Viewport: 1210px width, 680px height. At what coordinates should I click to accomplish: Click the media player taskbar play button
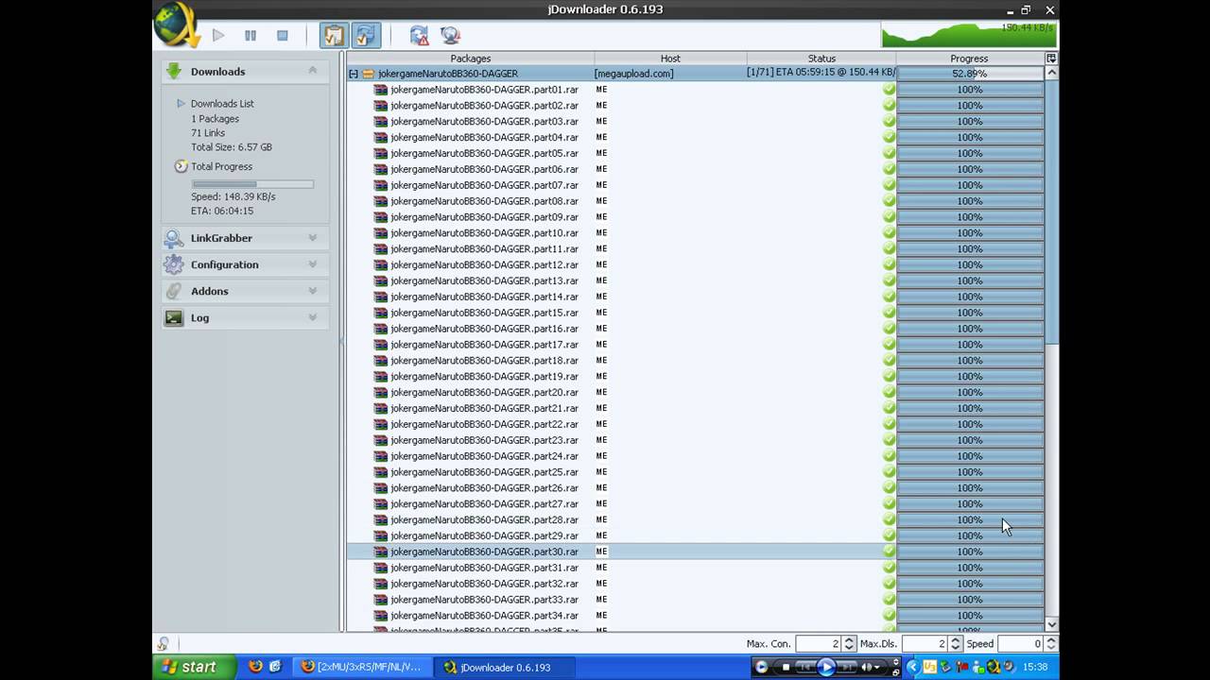(826, 667)
